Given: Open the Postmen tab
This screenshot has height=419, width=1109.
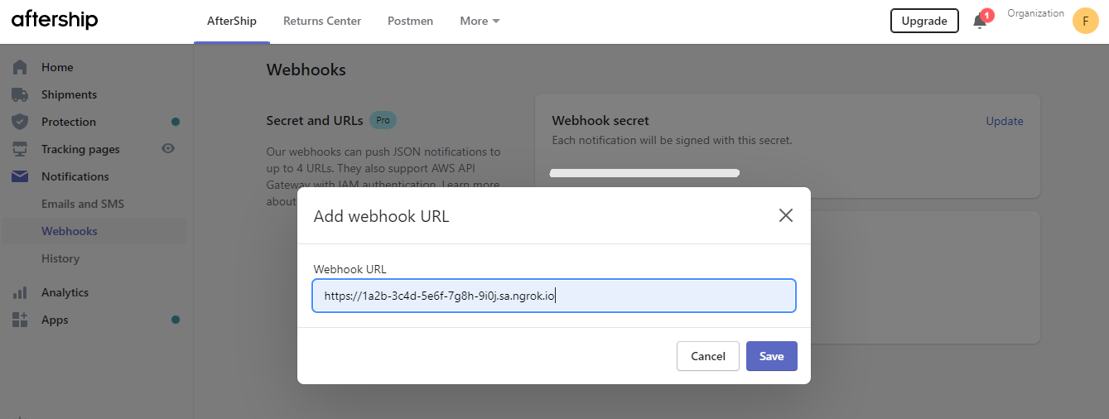Looking at the screenshot, I should 410,21.
